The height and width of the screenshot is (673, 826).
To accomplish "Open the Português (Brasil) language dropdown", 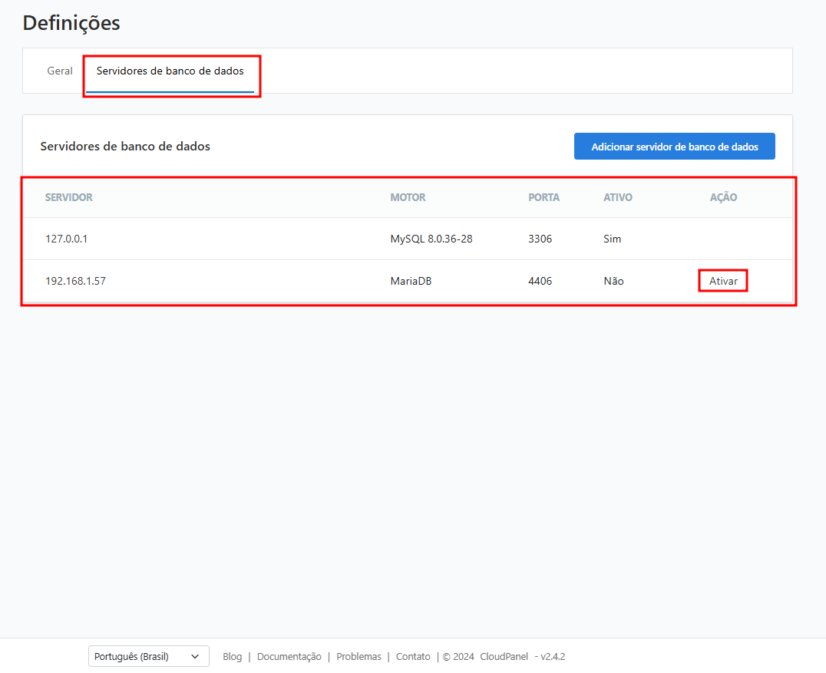I will pyautogui.click(x=148, y=656).
